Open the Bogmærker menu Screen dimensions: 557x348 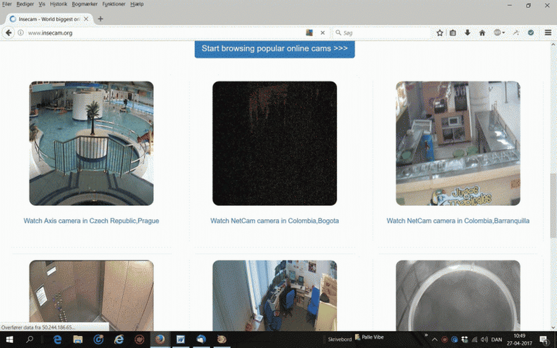pos(85,4)
